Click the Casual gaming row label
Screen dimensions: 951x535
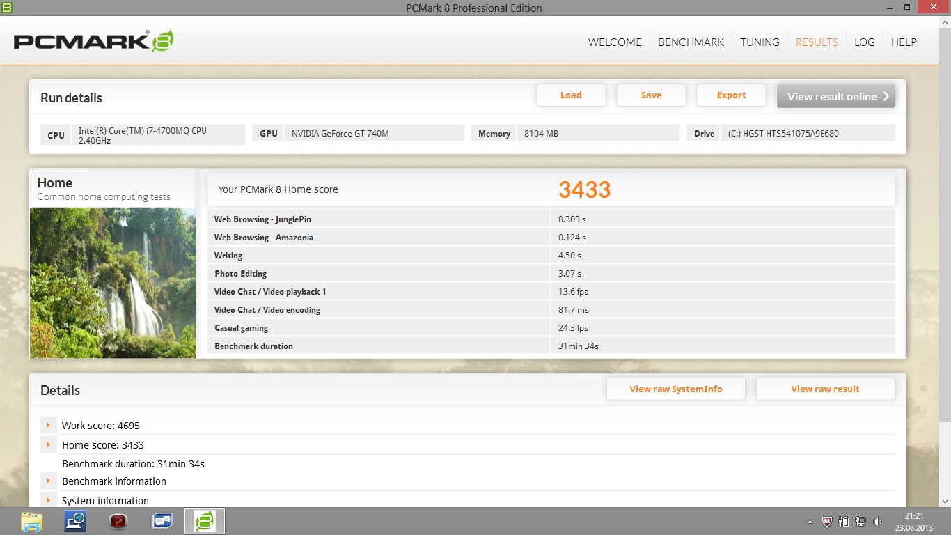(242, 328)
